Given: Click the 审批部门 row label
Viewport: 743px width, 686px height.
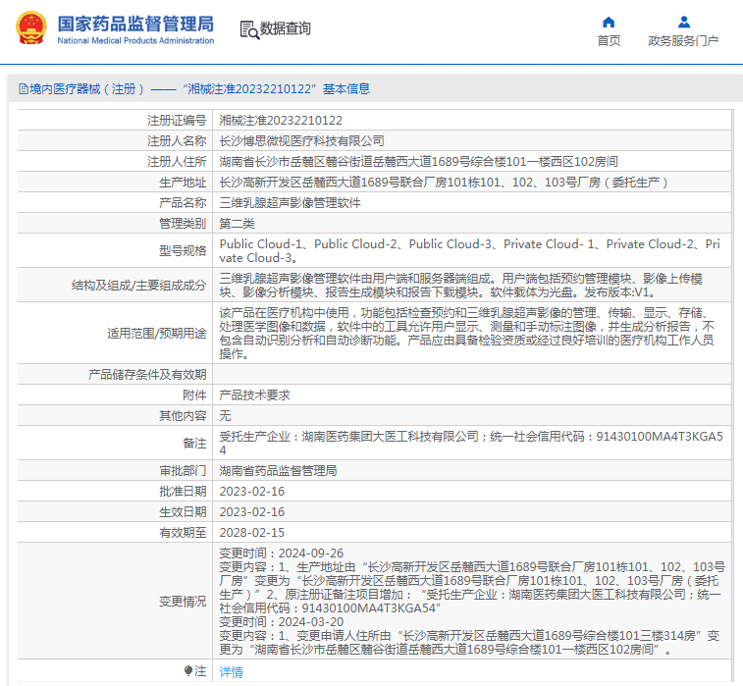Looking at the screenshot, I should click(183, 470).
